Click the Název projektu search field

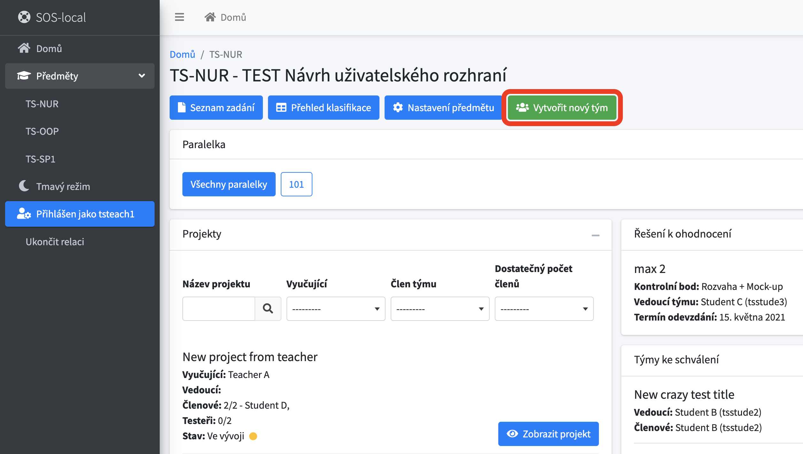pyautogui.click(x=219, y=309)
